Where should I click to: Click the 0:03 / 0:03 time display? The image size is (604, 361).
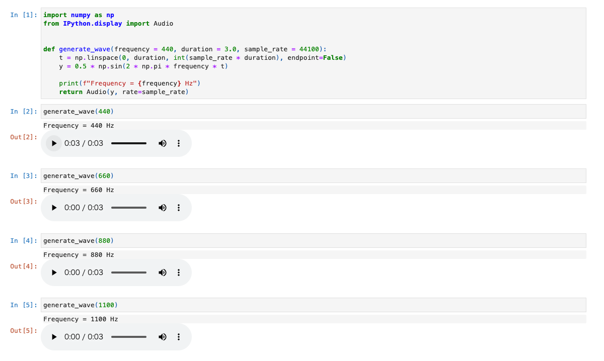(84, 143)
